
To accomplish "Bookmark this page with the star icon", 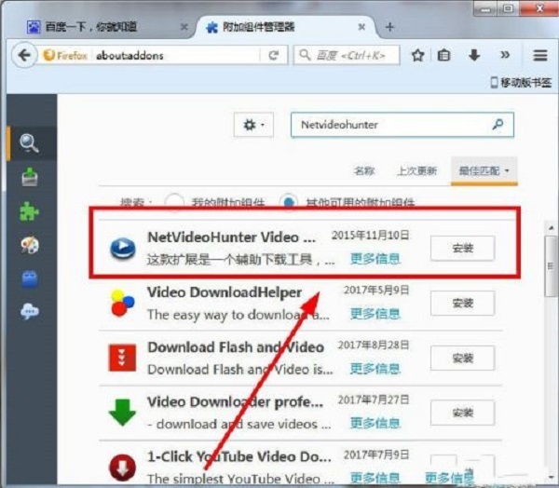I will tap(417, 55).
